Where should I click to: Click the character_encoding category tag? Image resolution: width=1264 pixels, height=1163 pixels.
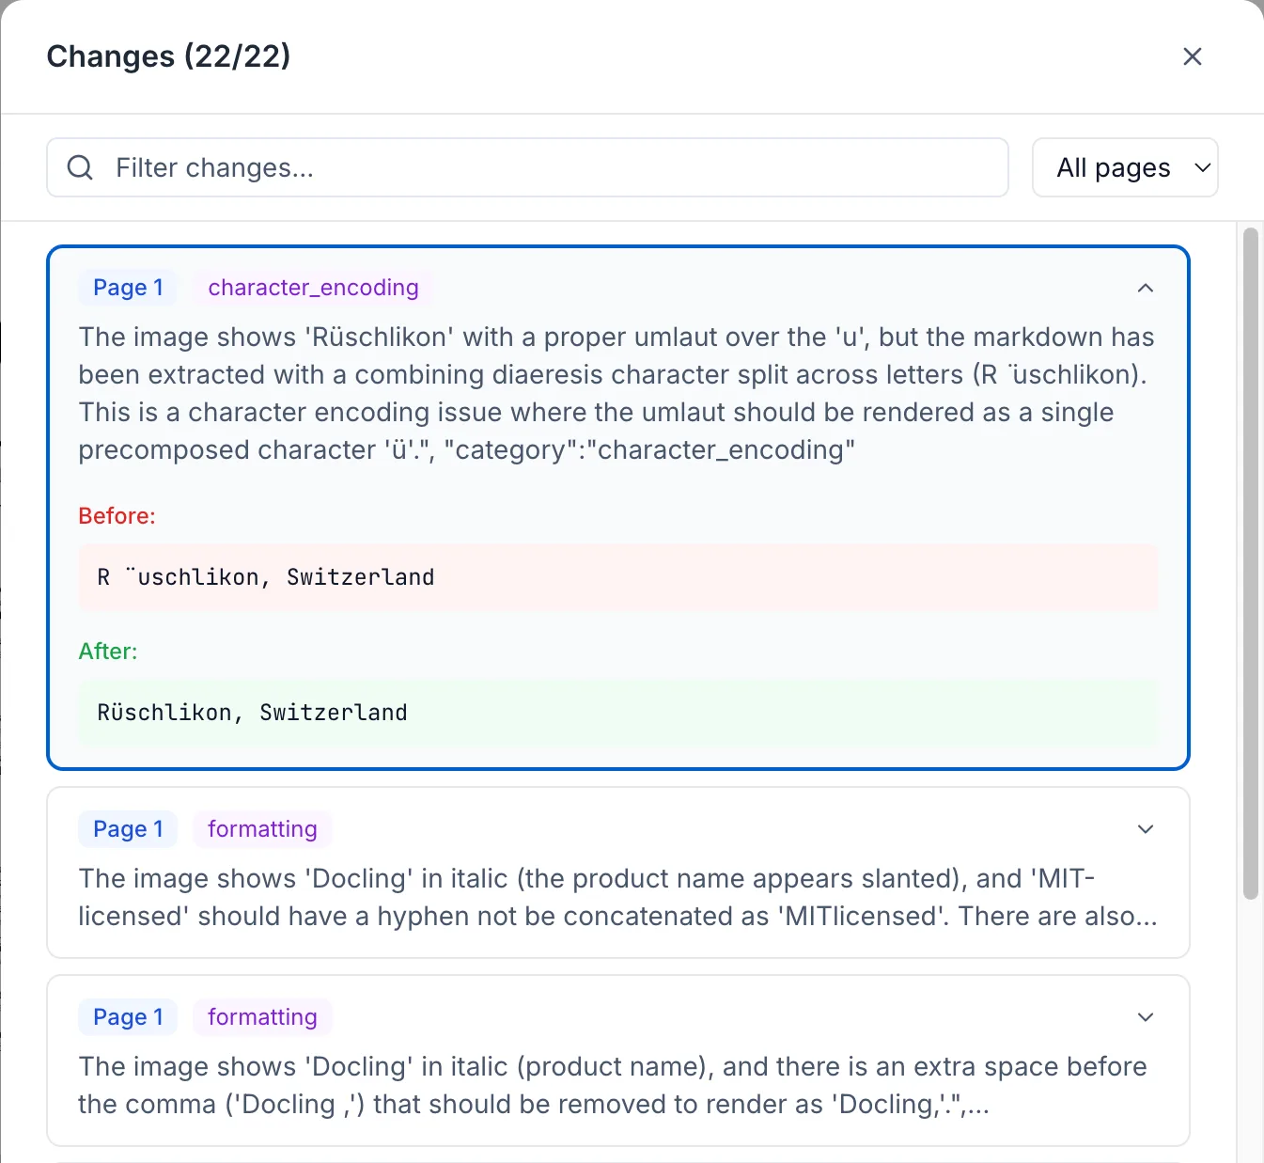click(313, 288)
